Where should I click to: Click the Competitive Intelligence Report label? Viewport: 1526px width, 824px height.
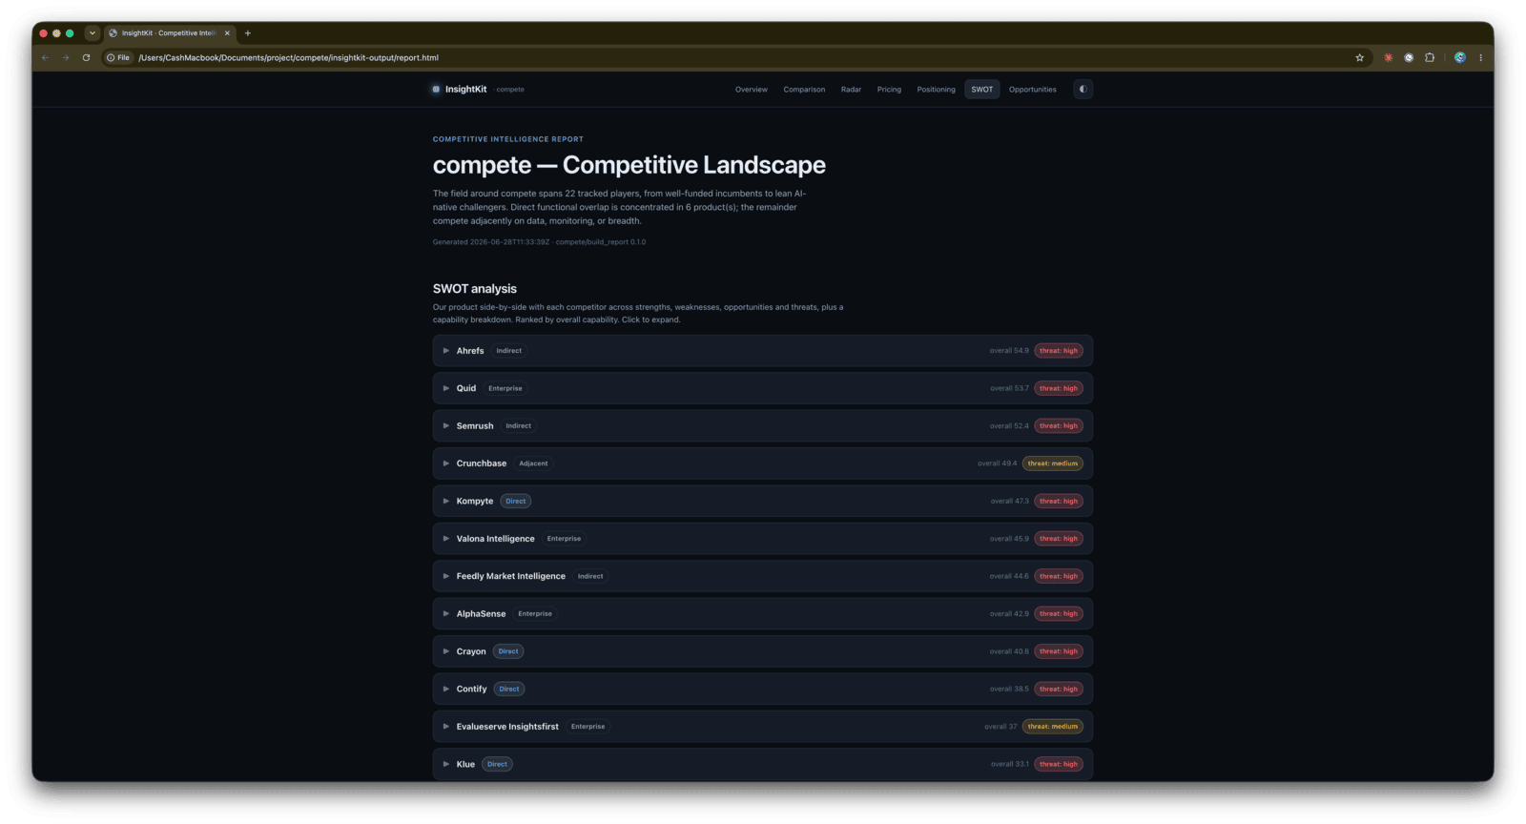(508, 139)
